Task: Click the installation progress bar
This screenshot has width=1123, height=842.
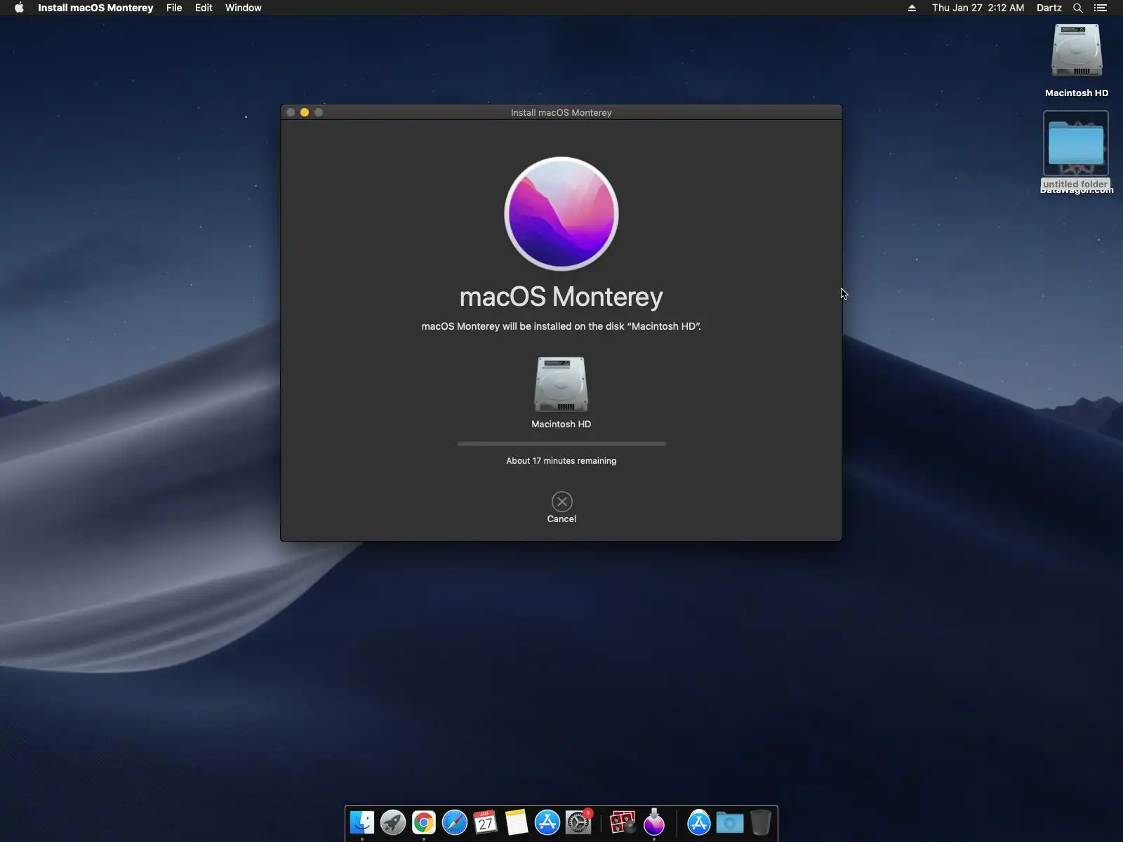Action: 561,443
